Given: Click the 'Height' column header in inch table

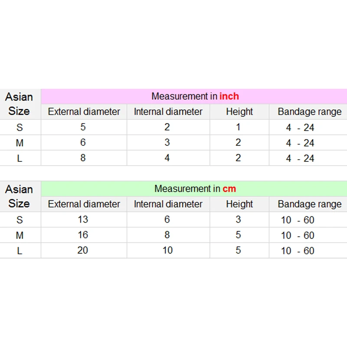Looking at the screenshot, I should coord(239,111).
